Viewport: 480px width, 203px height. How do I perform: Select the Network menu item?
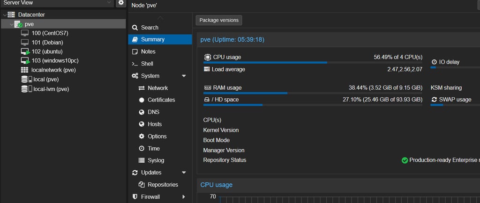pos(157,88)
